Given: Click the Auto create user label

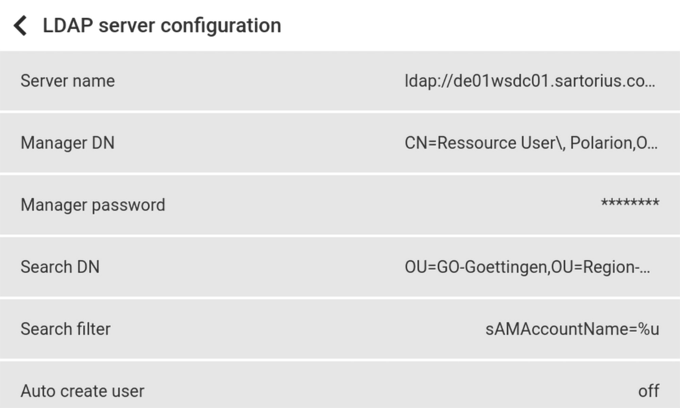Looking at the screenshot, I should [82, 391].
